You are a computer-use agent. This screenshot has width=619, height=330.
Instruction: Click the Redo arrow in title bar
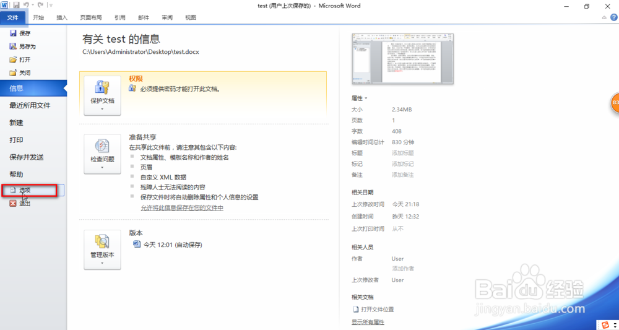(x=40, y=5)
